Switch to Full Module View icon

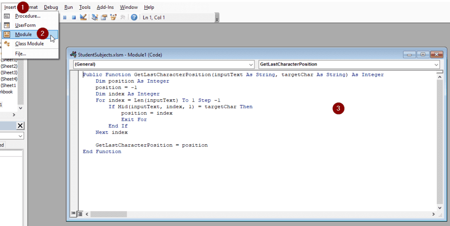pos(80,214)
